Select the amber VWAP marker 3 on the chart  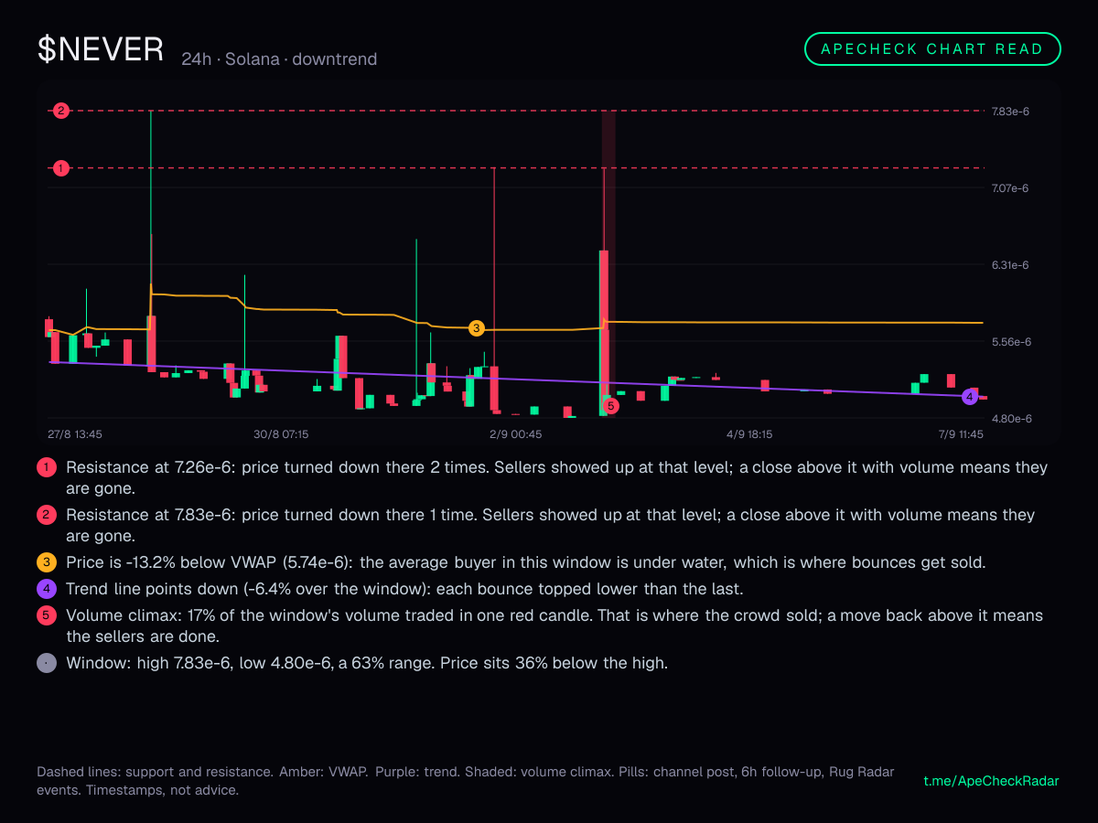click(x=476, y=328)
